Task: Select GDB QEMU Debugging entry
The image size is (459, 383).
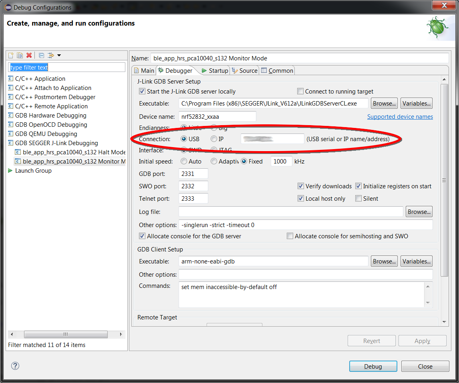Action: [x=46, y=134]
